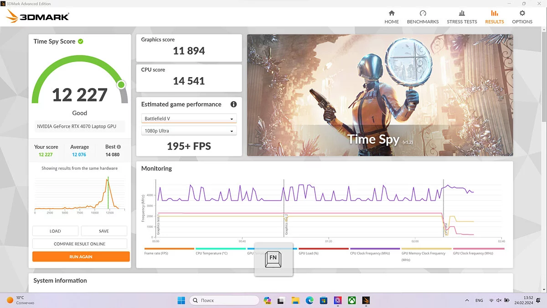Open OPTIONS gear in top navigation
Image resolution: width=547 pixels, height=308 pixels.
pyautogui.click(x=522, y=14)
